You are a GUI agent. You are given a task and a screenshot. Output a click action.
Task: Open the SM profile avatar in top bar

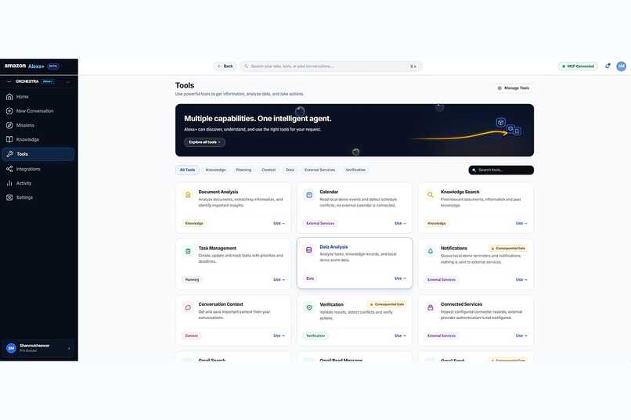pyautogui.click(x=622, y=66)
